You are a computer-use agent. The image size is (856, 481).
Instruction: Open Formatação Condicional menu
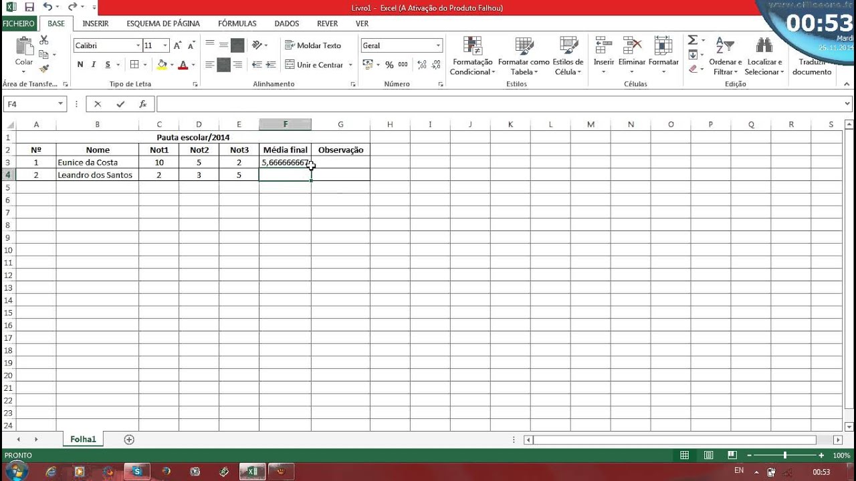[472, 56]
